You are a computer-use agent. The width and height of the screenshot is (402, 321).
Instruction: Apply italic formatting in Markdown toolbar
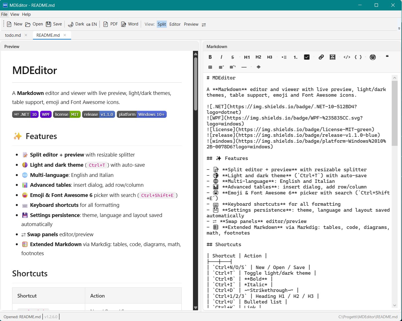(221, 57)
